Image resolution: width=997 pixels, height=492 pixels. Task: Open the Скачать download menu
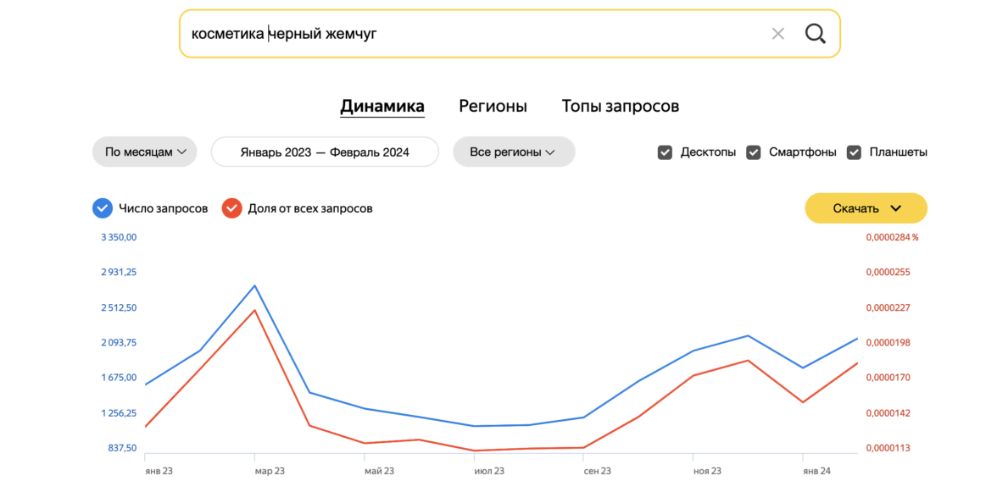(x=866, y=208)
